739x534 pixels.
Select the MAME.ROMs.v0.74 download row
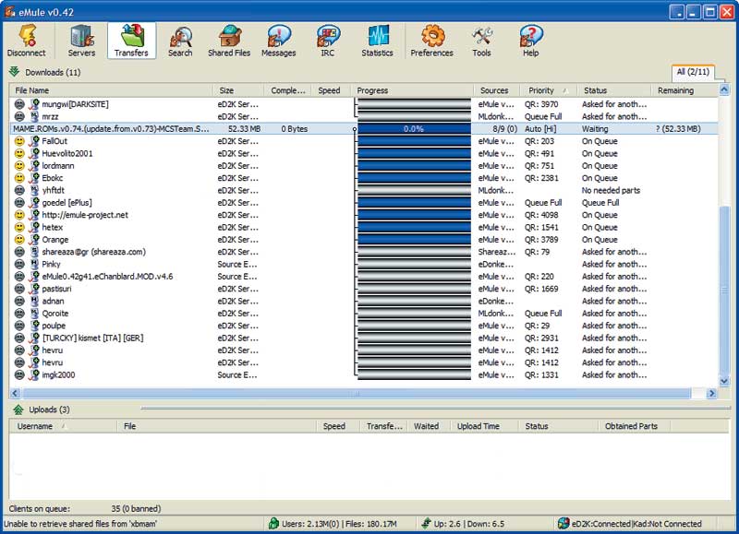pyautogui.click(x=364, y=129)
